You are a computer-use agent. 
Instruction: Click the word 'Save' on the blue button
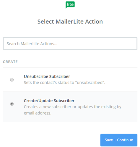(109, 140)
